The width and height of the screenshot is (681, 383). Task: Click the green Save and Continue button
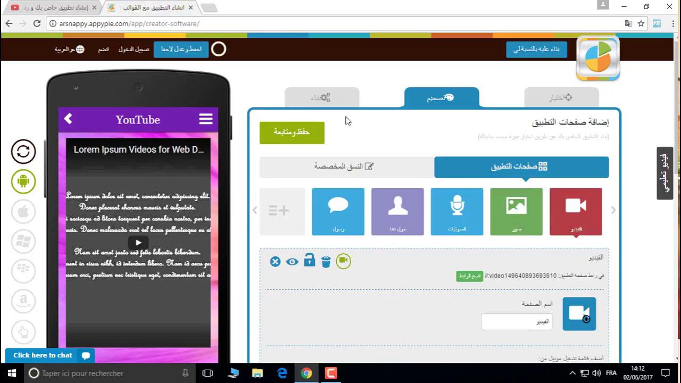click(x=292, y=132)
